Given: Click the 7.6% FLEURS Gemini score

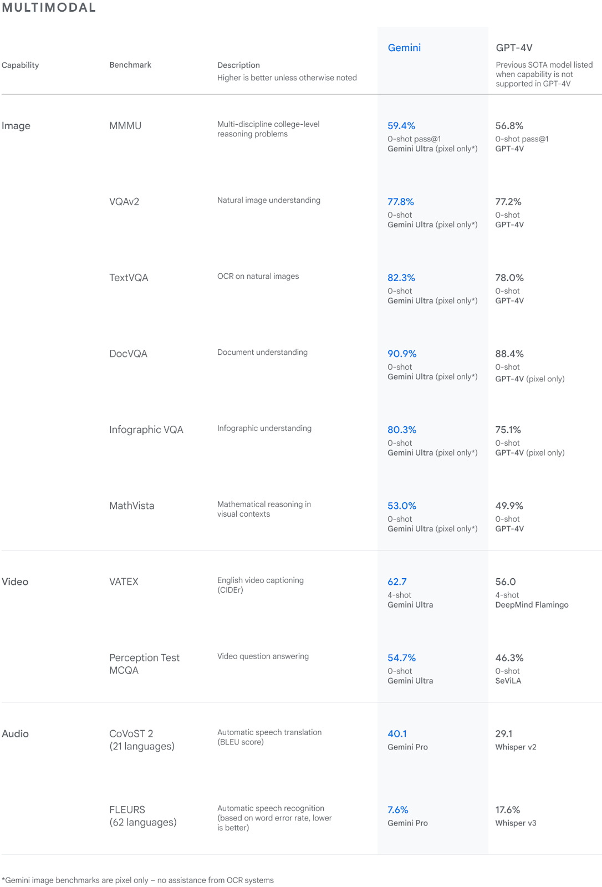Looking at the screenshot, I should 397,810.
